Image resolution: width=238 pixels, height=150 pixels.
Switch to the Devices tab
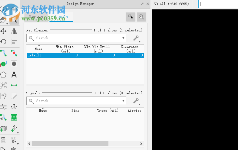click(x=36, y=17)
